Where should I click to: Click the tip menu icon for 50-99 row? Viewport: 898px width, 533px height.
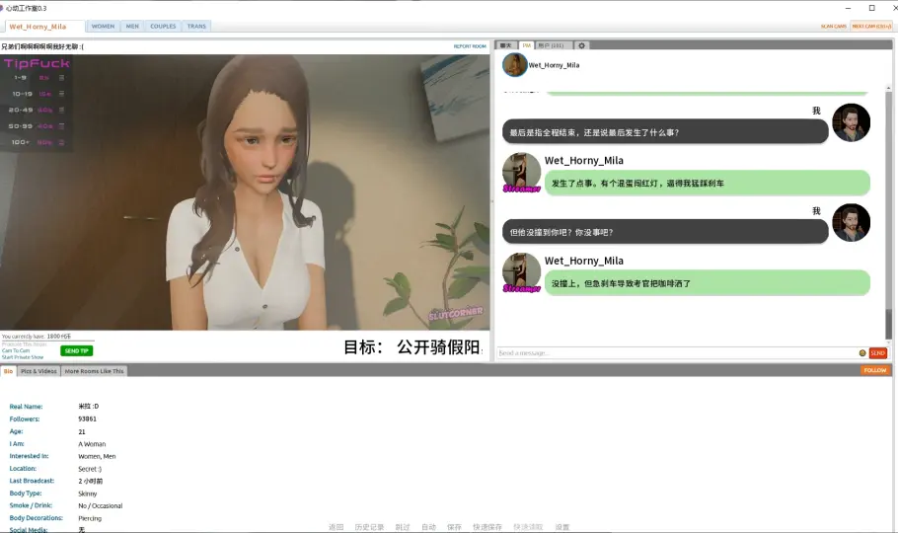pyautogui.click(x=61, y=125)
